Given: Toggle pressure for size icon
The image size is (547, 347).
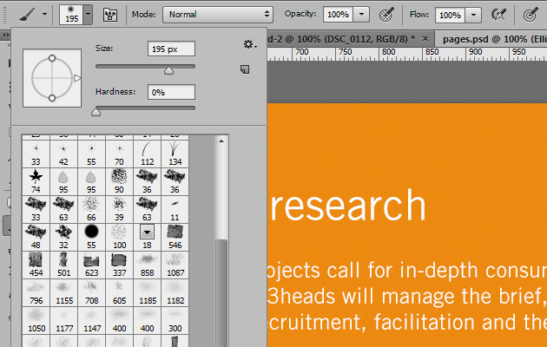Looking at the screenshot, I should pos(531,14).
